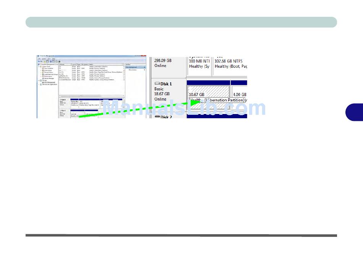Image resolution: width=363 pixels, height=256 pixels.
Task: Select the Disk 2 drive icon
Action: click(157, 117)
